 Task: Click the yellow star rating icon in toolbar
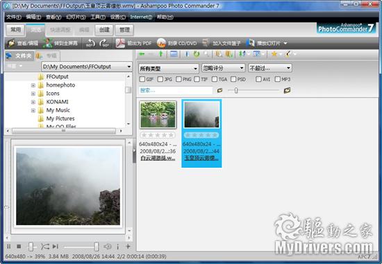[274, 54]
